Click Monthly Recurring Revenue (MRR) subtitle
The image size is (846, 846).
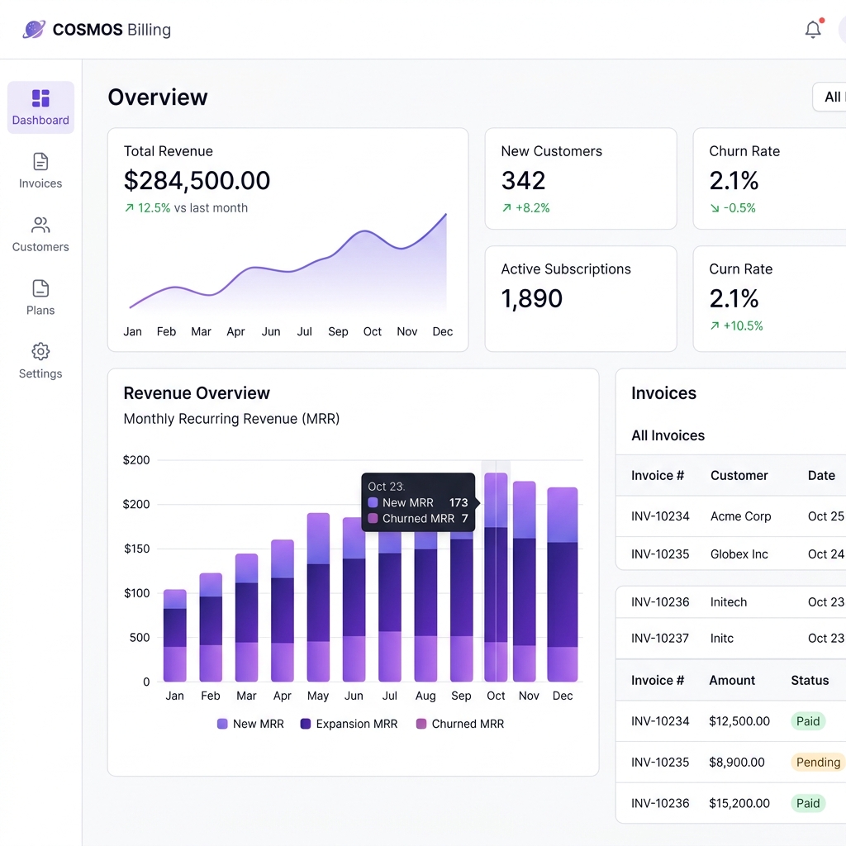tap(231, 419)
